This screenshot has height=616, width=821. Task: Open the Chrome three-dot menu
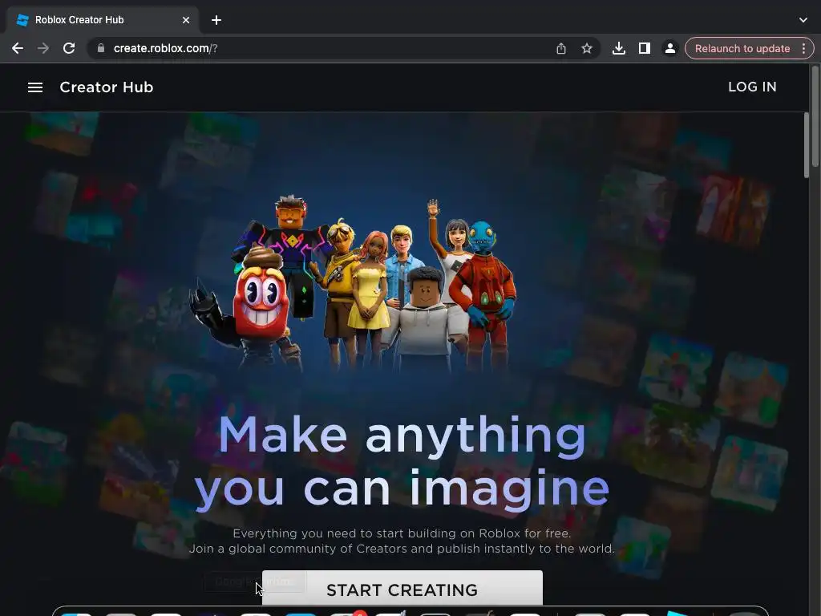point(803,48)
